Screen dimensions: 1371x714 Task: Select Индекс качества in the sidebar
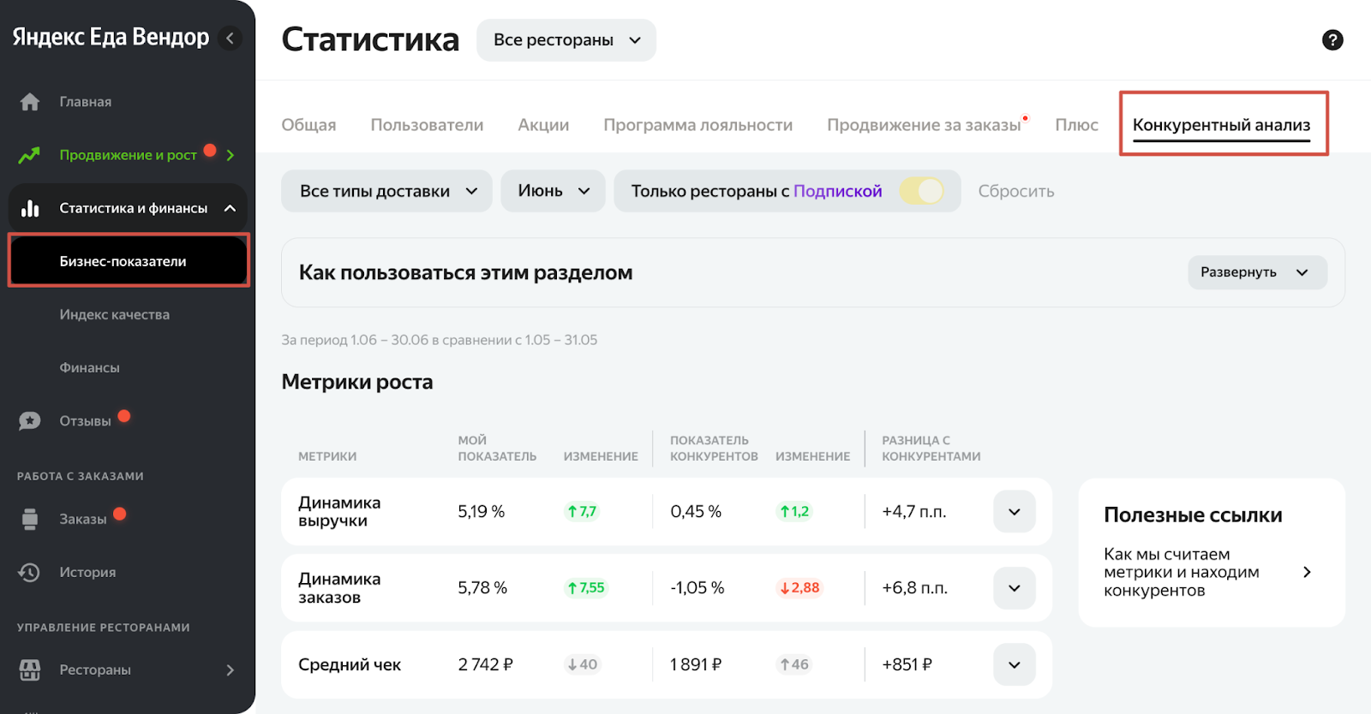pyautogui.click(x=114, y=315)
